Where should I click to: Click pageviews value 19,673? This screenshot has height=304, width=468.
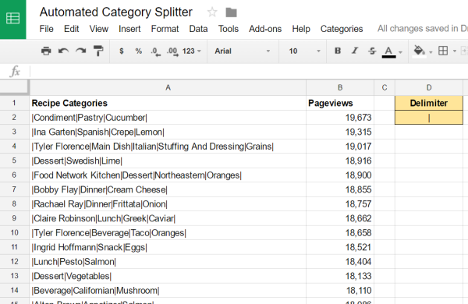340,118
